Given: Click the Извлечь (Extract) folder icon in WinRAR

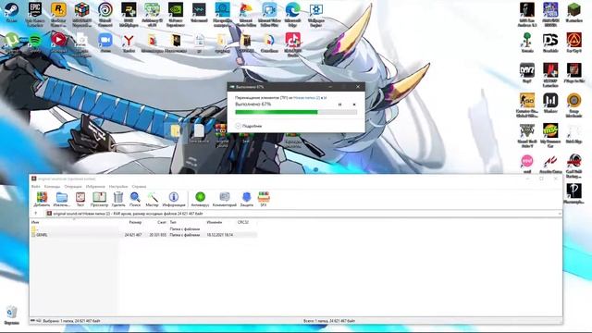Looking at the screenshot, I should (62, 199).
